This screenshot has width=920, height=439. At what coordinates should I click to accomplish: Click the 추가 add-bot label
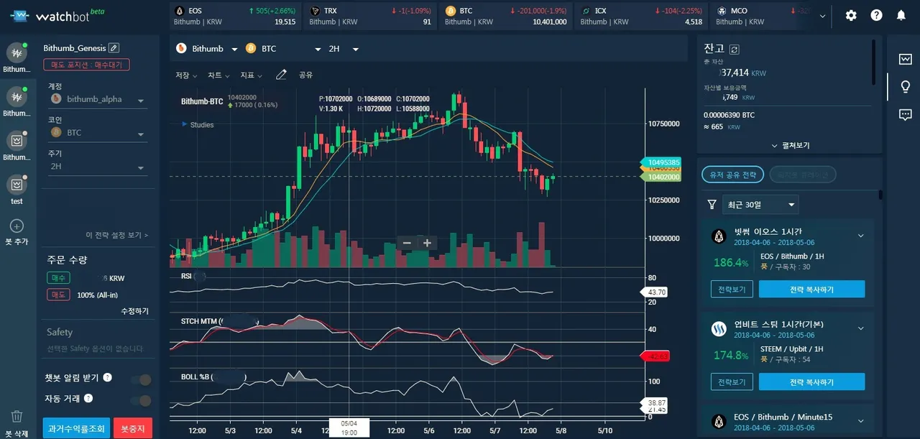pyautogui.click(x=17, y=242)
